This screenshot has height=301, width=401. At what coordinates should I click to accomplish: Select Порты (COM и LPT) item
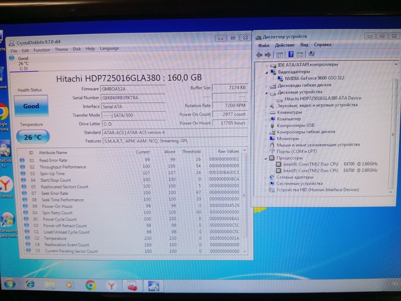click(297, 151)
